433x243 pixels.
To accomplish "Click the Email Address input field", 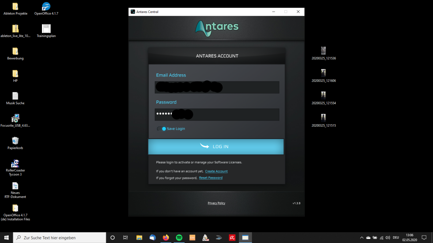I will (217, 87).
